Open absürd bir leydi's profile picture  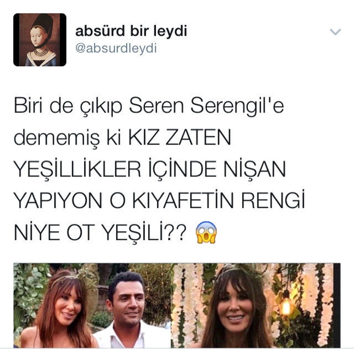[x=40, y=40]
